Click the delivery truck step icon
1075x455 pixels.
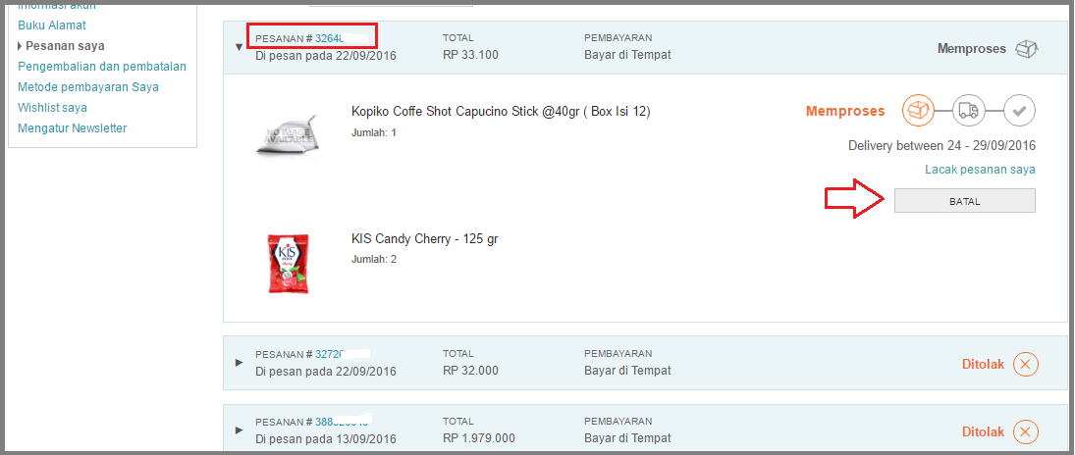[969, 111]
